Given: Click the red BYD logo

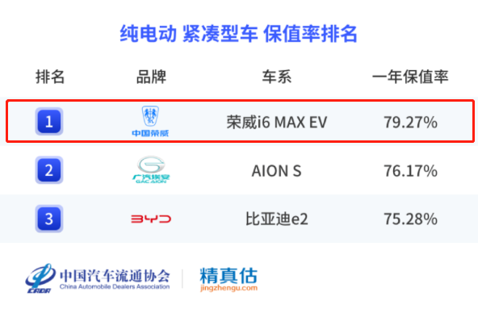Looking at the screenshot, I should [151, 219].
